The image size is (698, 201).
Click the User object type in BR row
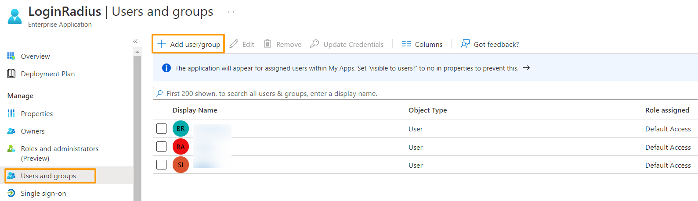pyautogui.click(x=416, y=129)
